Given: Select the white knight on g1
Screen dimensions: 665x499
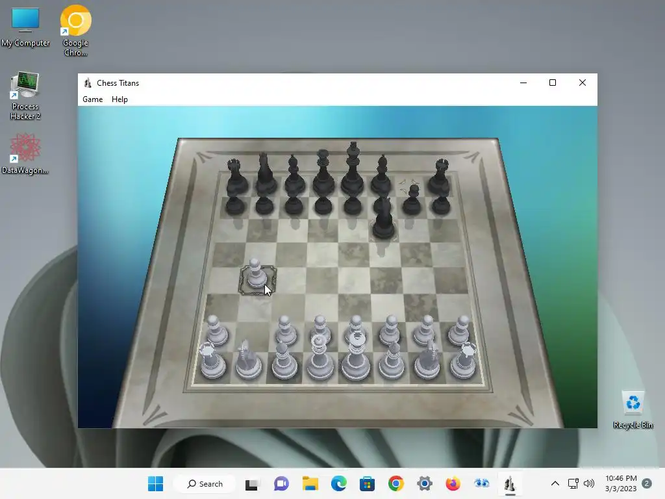Looking at the screenshot, I should click(x=428, y=360).
